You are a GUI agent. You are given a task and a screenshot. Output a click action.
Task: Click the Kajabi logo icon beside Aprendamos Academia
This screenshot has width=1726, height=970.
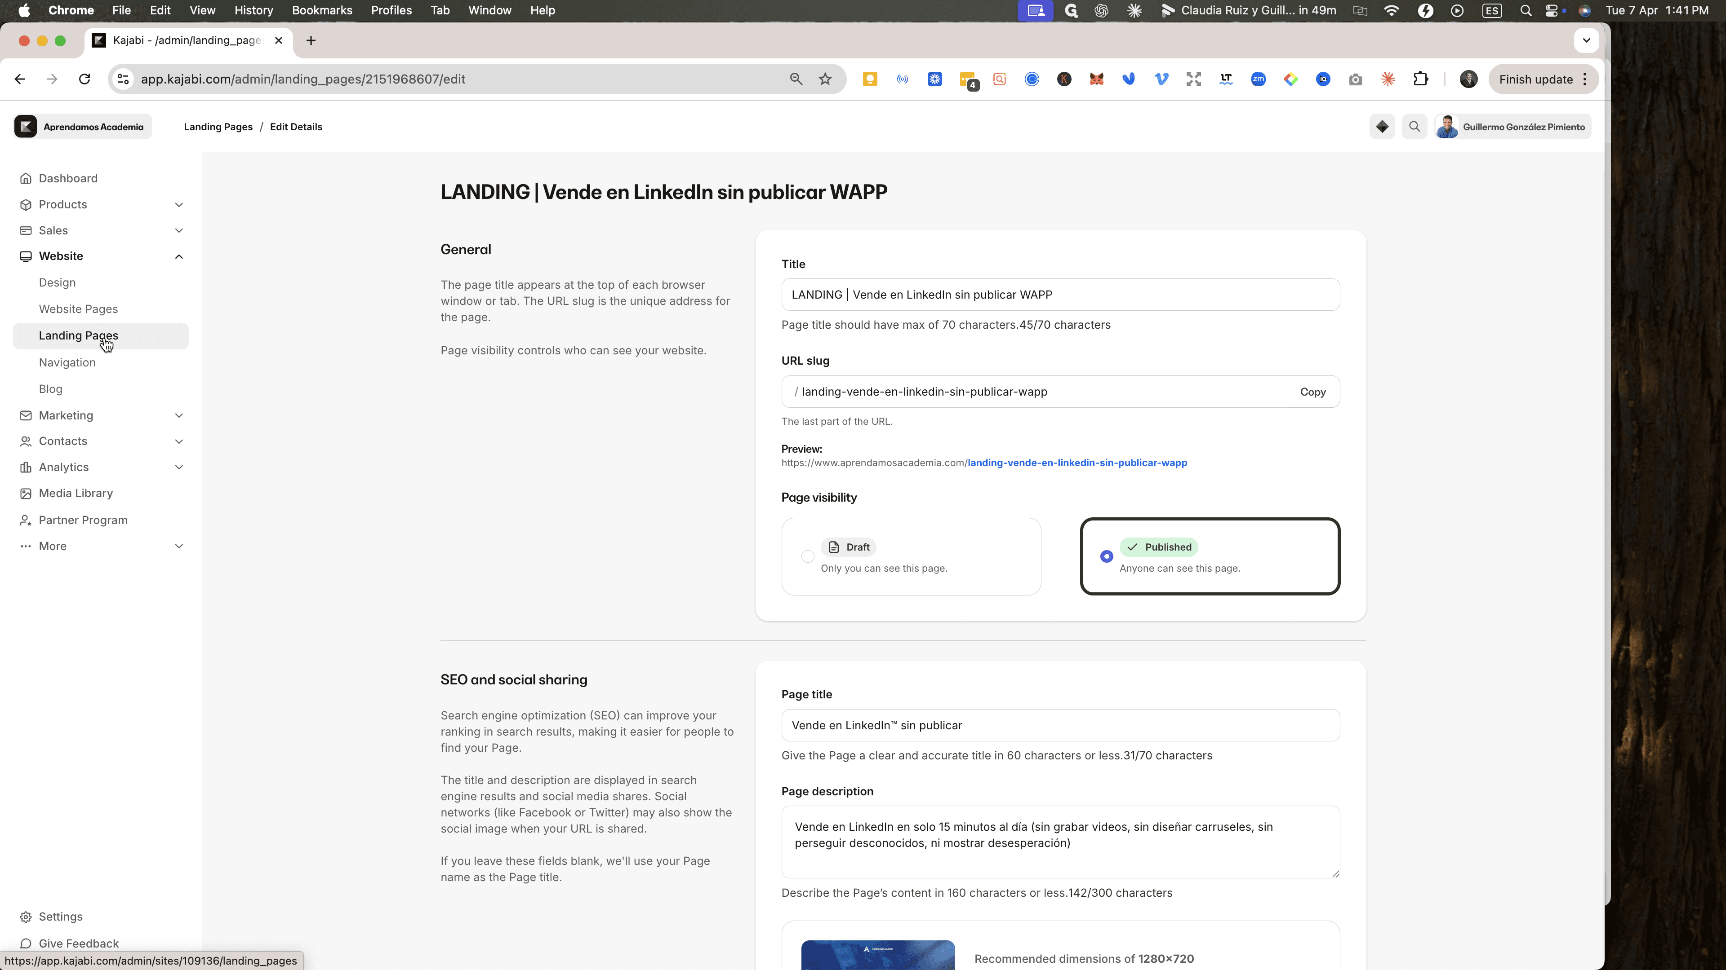(x=26, y=127)
